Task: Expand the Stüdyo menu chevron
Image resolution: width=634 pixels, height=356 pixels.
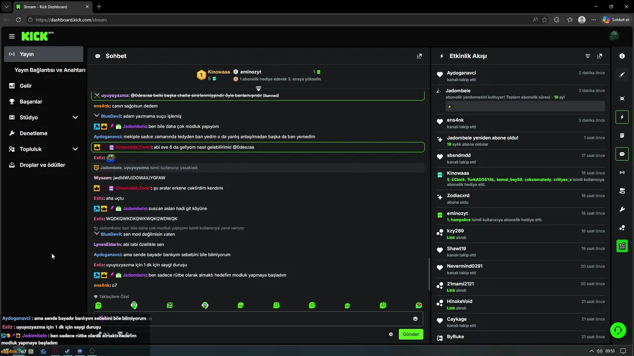Action: point(75,117)
